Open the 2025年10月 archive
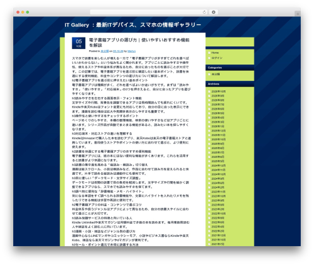This screenshot has height=265, width=314. pyautogui.click(x=219, y=140)
